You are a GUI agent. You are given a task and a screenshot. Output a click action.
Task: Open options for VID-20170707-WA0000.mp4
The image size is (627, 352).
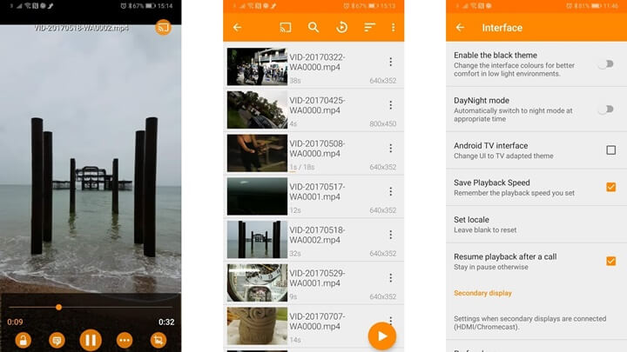pos(391,319)
